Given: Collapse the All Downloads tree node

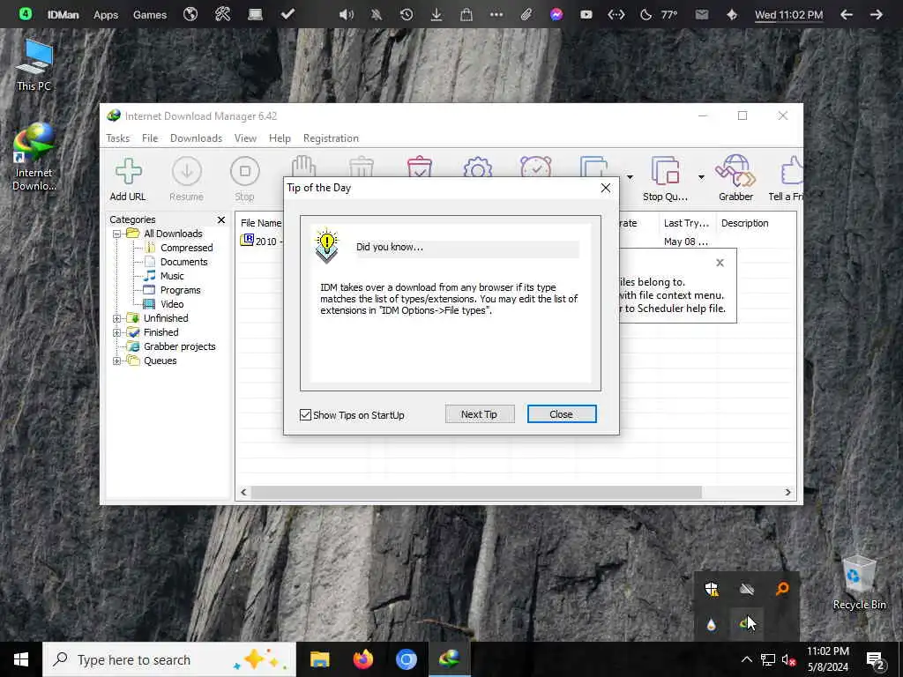Looking at the screenshot, I should pos(117,234).
